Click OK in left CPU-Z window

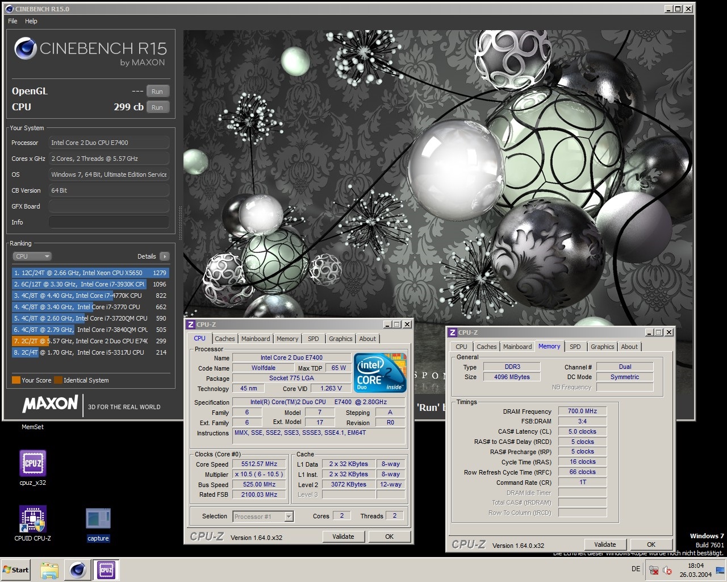click(x=389, y=537)
